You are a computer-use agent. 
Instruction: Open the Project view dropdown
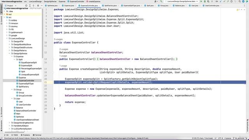(x=11, y=5)
